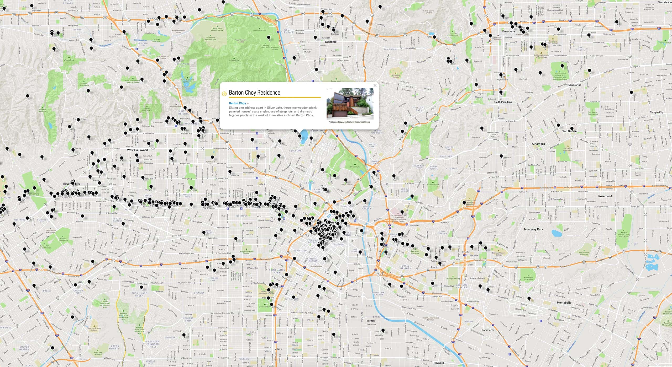Select the pin west of Montebello
672x367 pixels.
click(x=529, y=299)
